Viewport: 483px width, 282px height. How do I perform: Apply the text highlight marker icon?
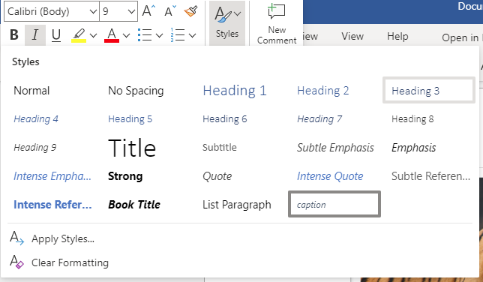tap(79, 35)
